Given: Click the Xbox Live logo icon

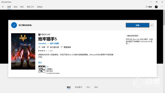Looking at the screenshot, I should (39, 34).
